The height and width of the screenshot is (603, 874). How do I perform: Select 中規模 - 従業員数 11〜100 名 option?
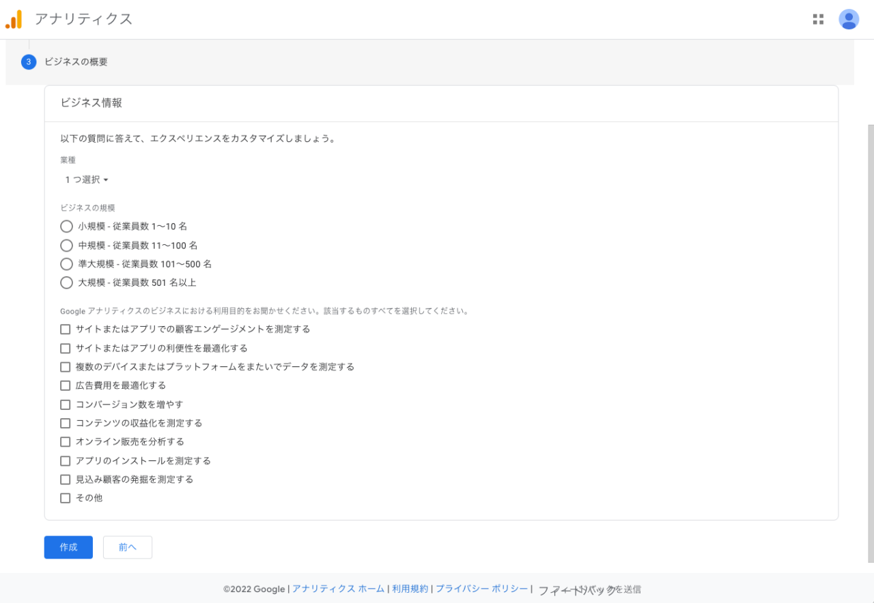tap(66, 246)
